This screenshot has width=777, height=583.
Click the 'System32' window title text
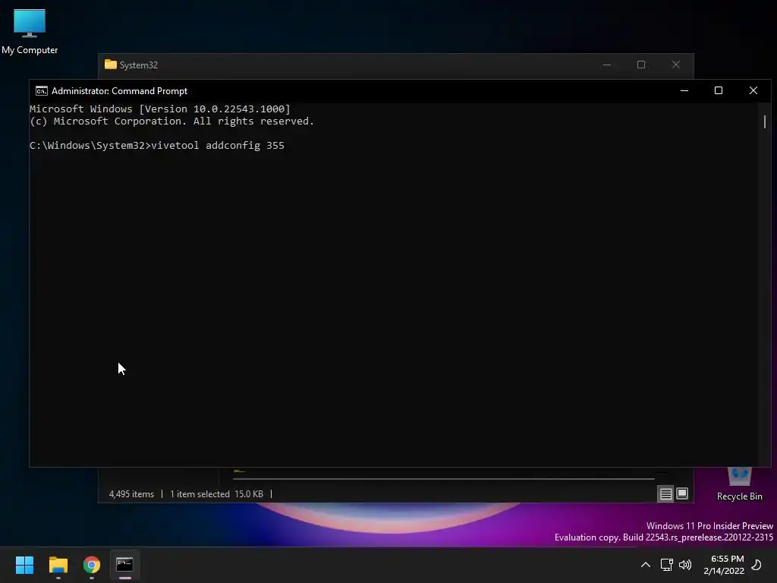click(139, 65)
